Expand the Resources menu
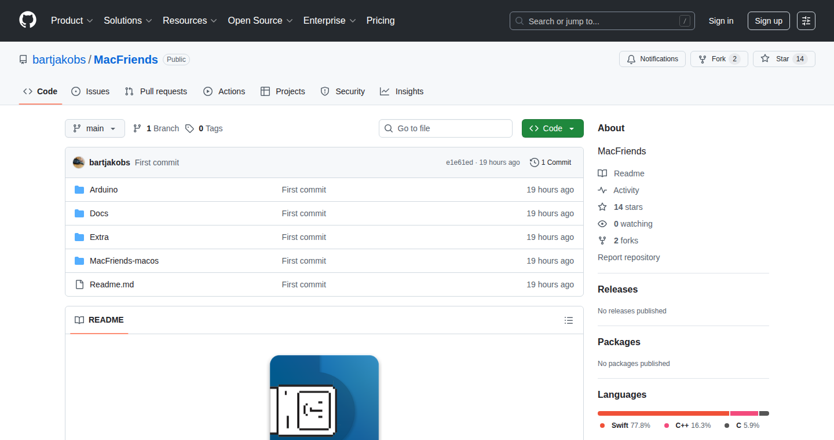The height and width of the screenshot is (440, 834). coord(190,20)
